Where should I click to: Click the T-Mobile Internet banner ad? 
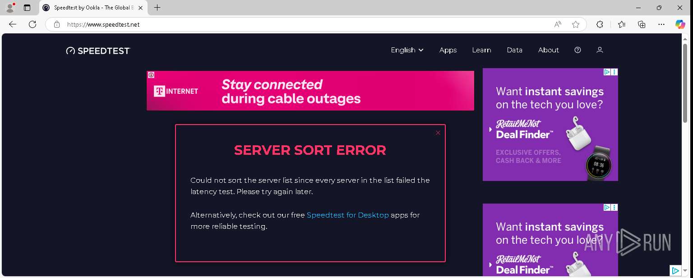[x=310, y=91]
